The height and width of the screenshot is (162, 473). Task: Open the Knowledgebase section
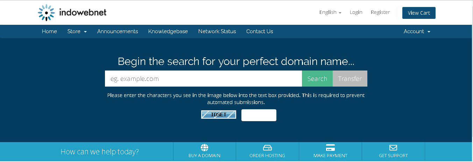[168, 31]
